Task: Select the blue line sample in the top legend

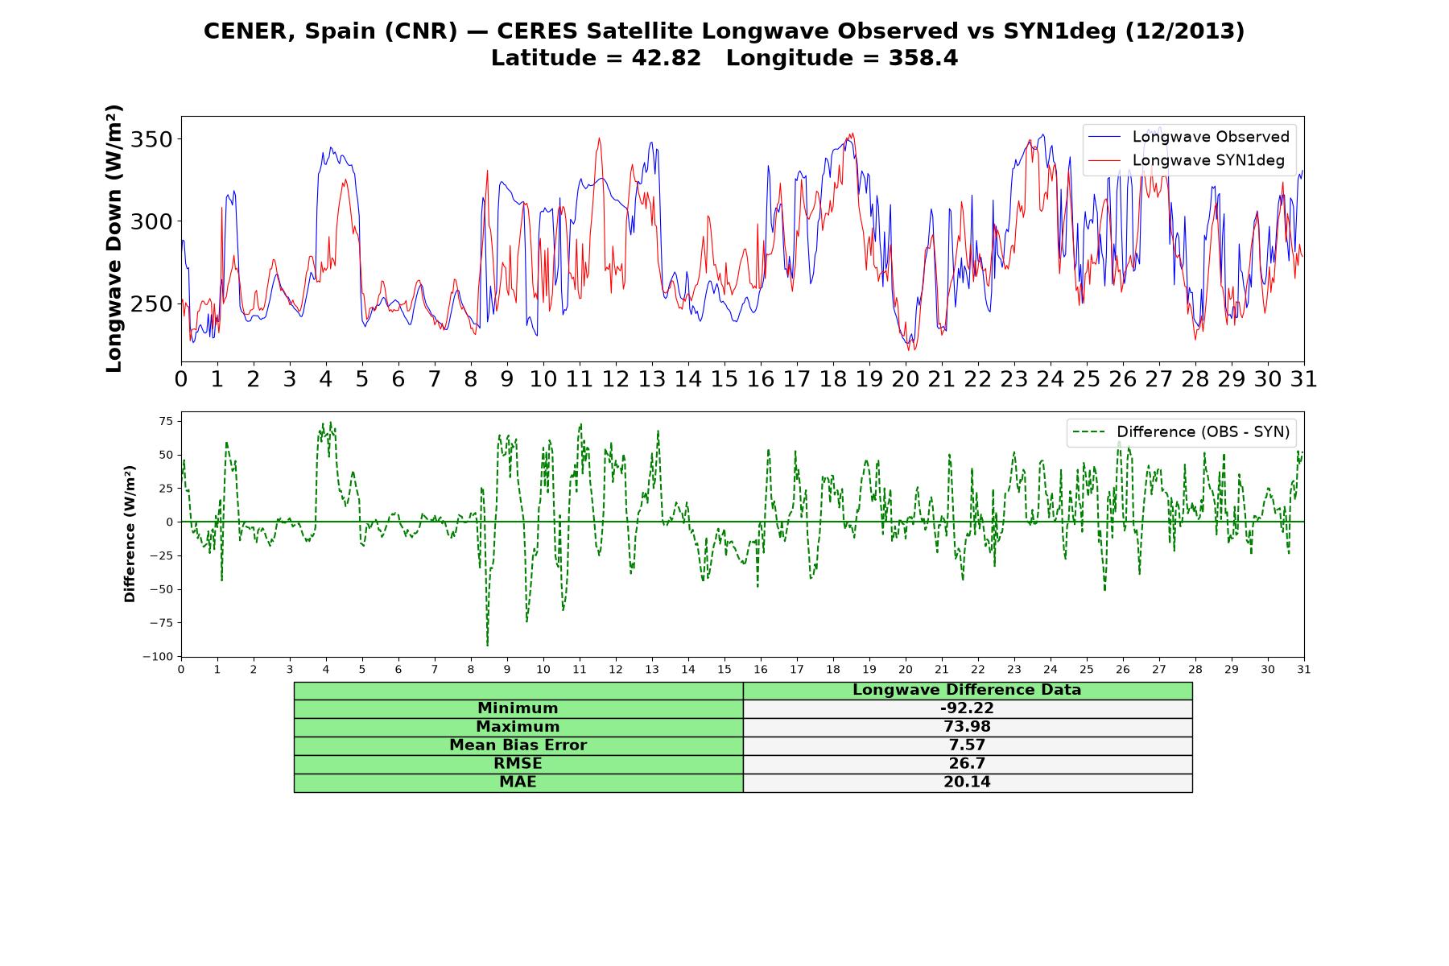Action: tap(1104, 137)
